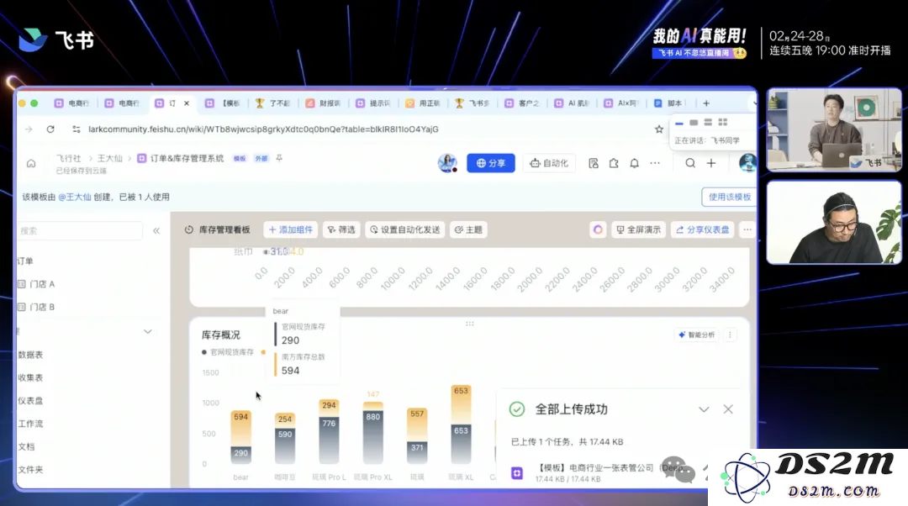Viewport: 908px width, 506px height.
Task: Switch to the 提示词 browser tab
Action: click(x=373, y=103)
